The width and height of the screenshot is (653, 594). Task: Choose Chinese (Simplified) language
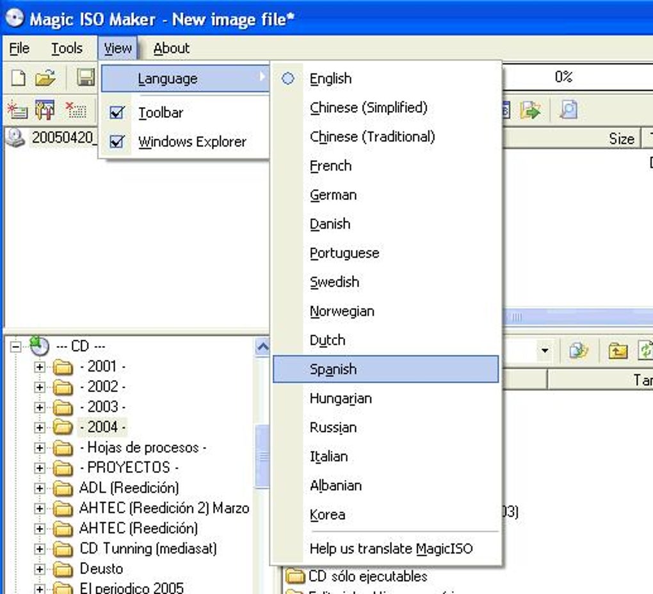pyautogui.click(x=385, y=108)
